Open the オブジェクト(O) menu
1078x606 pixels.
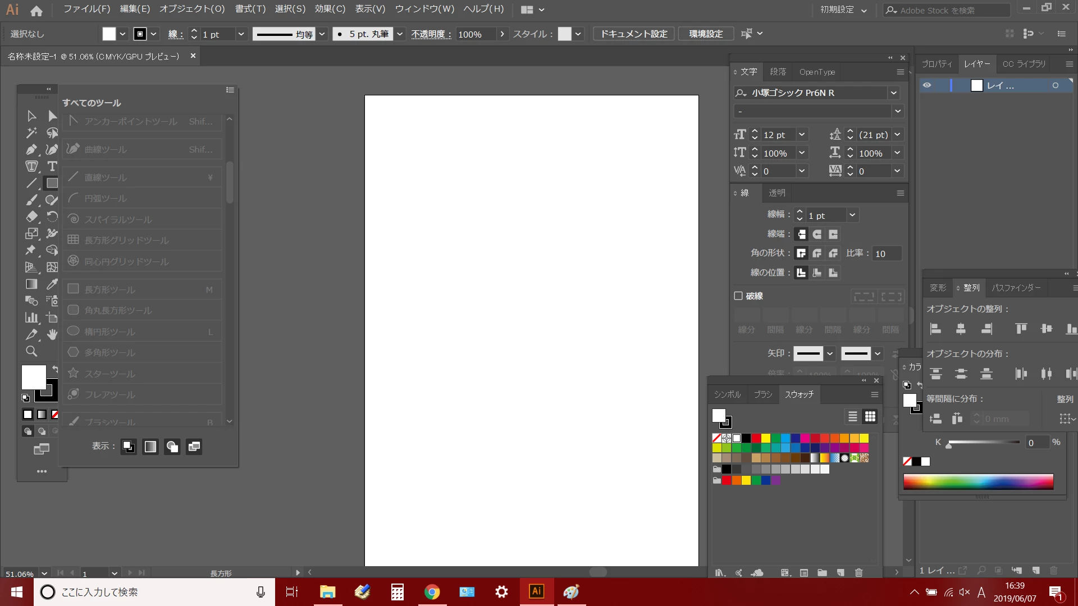(191, 9)
